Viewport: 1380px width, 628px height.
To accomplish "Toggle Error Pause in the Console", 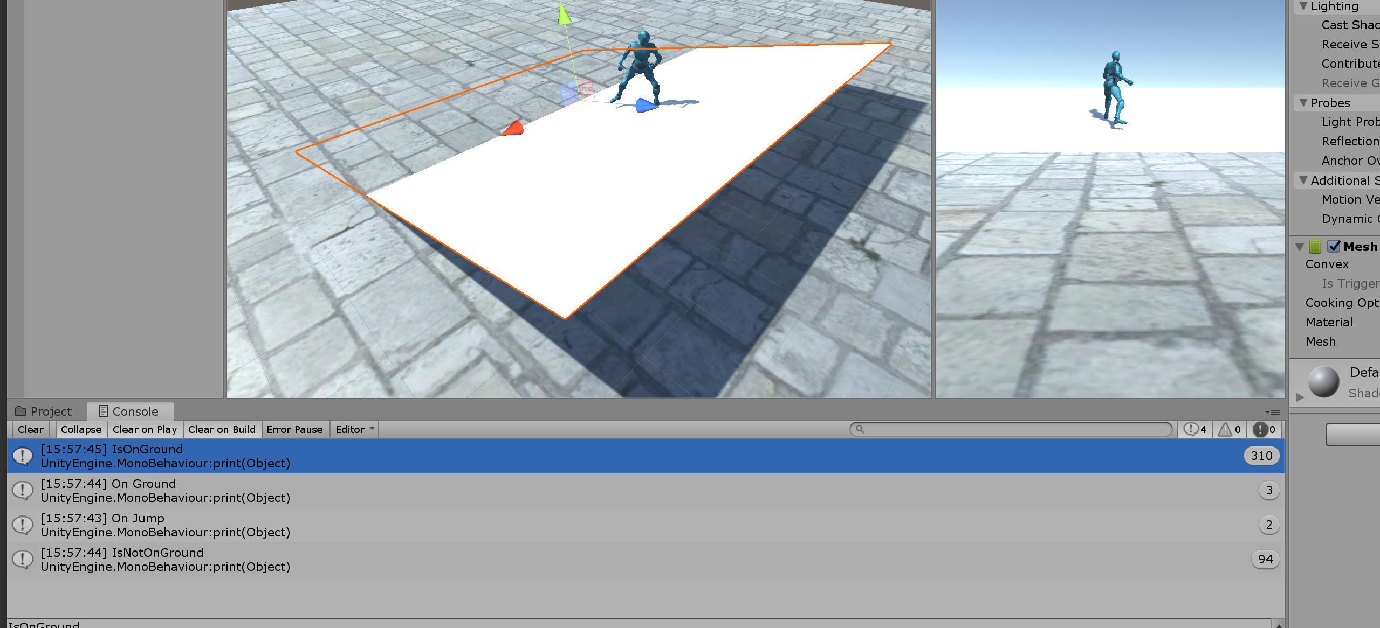I will click(294, 429).
